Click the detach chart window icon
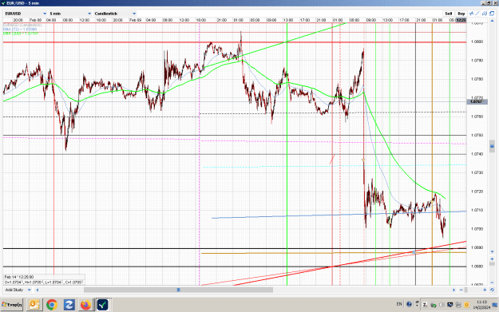 [492, 14]
